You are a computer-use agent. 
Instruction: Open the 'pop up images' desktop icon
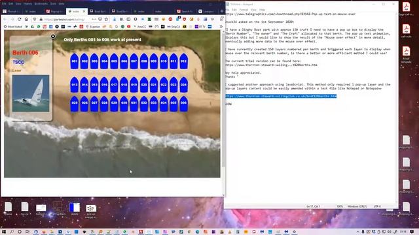click(x=91, y=211)
